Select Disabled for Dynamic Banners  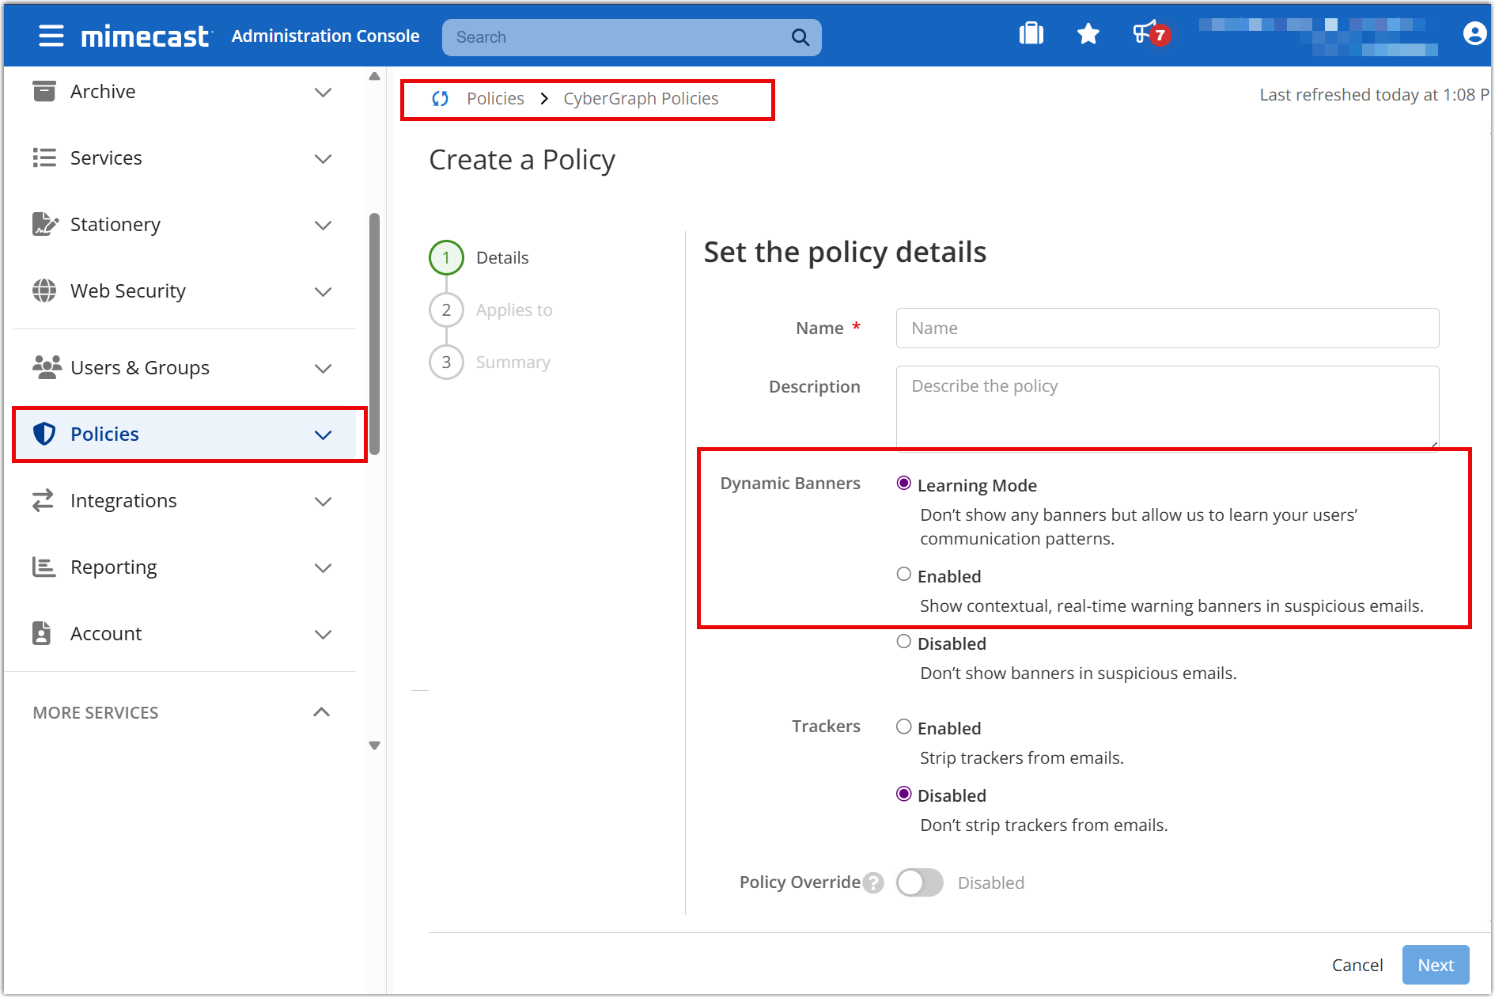(903, 642)
